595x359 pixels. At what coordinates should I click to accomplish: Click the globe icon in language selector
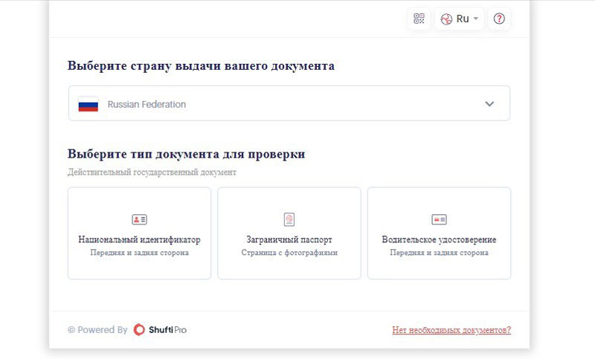[446, 19]
